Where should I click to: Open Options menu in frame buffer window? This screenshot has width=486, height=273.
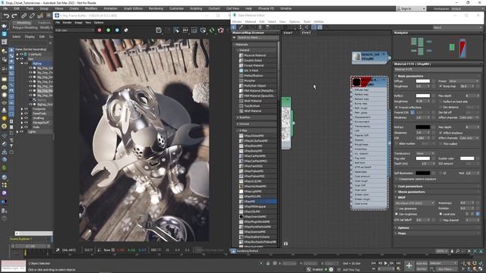click(x=99, y=23)
